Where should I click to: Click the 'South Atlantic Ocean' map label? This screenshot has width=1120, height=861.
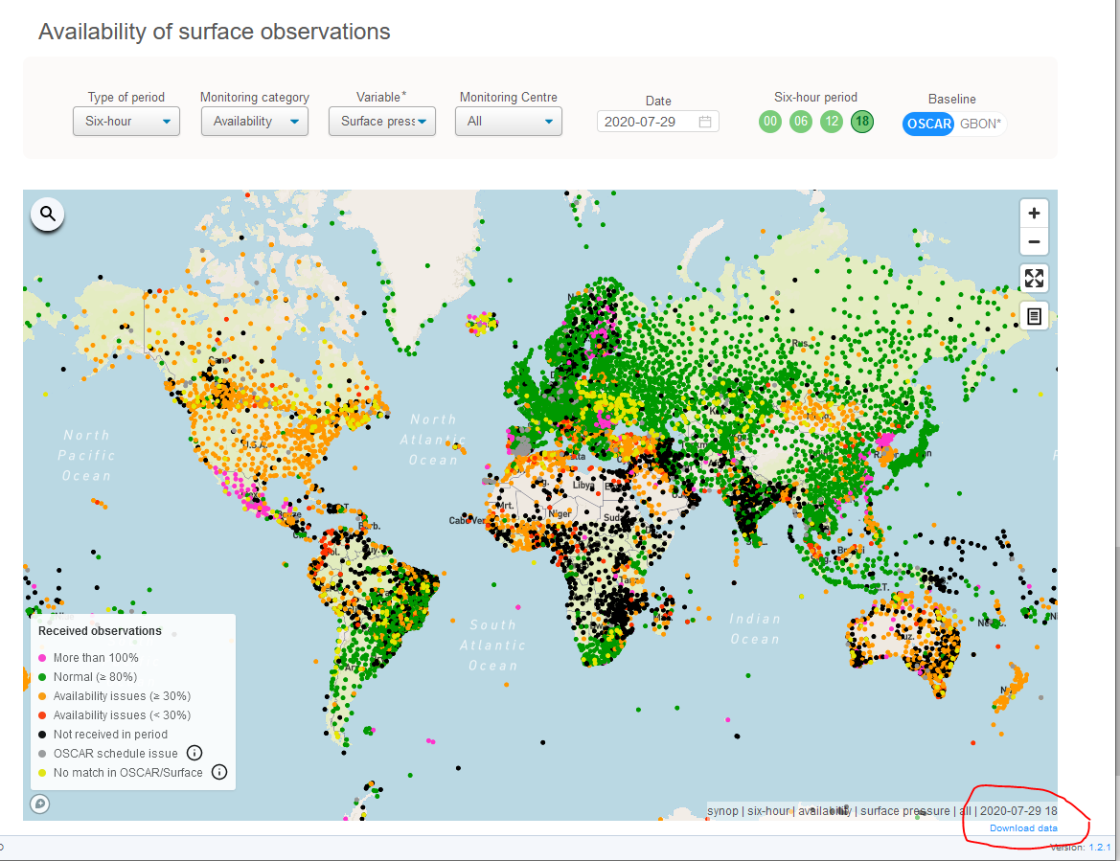pos(492,646)
